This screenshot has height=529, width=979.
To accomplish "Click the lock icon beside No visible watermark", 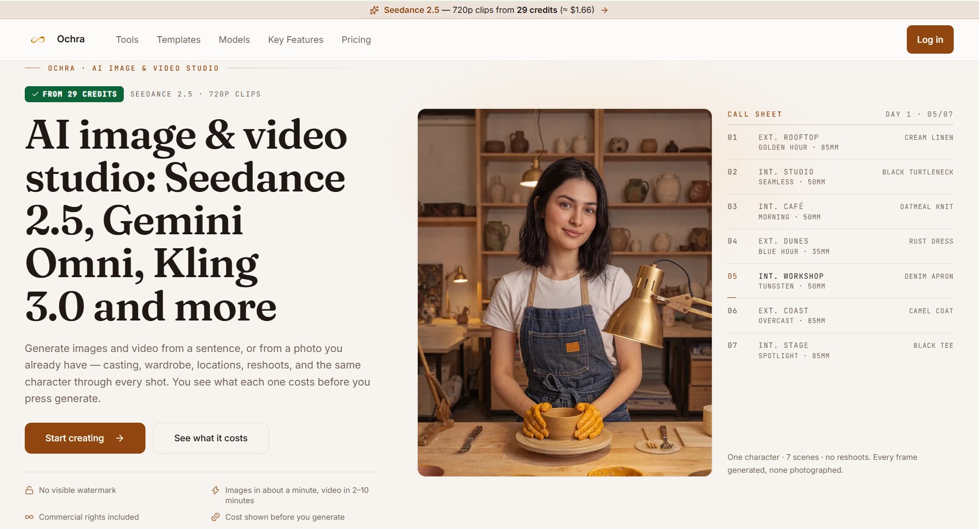I will click(29, 490).
